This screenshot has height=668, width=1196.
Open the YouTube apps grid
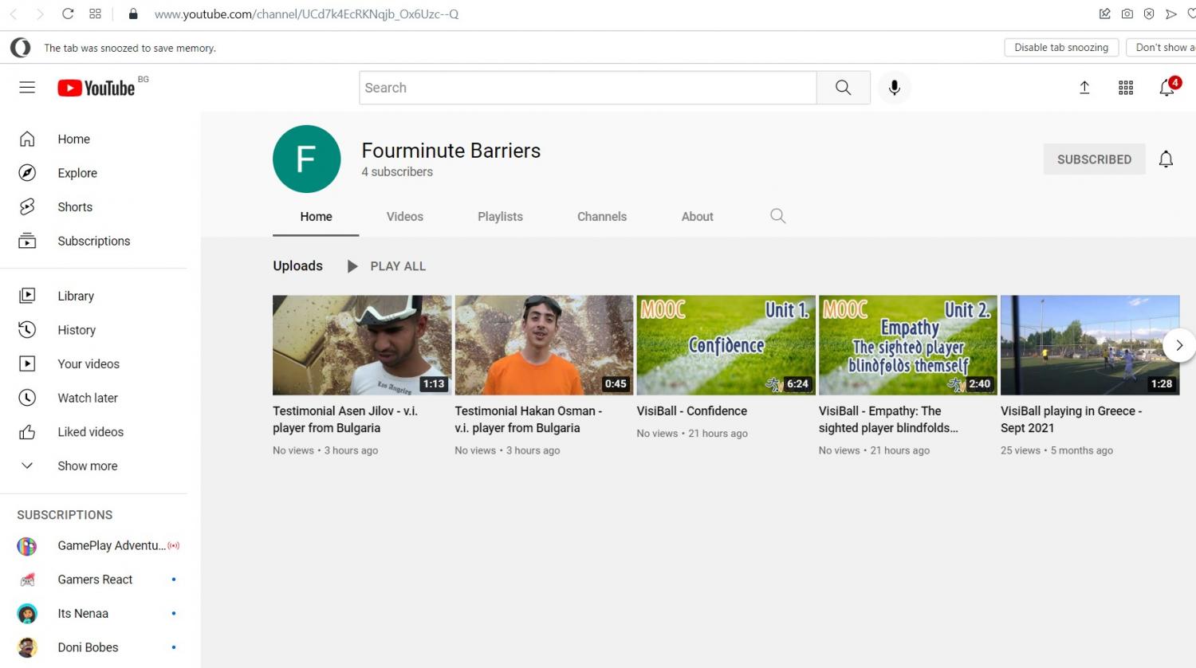point(1126,88)
